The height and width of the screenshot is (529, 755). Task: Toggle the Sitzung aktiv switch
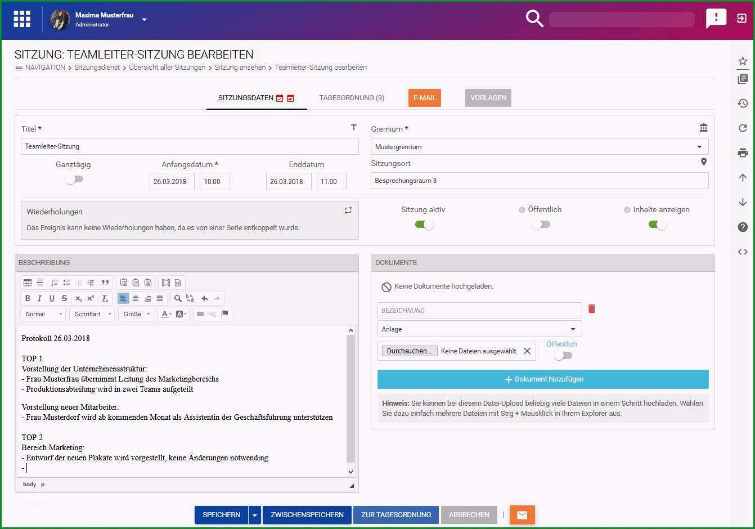424,225
